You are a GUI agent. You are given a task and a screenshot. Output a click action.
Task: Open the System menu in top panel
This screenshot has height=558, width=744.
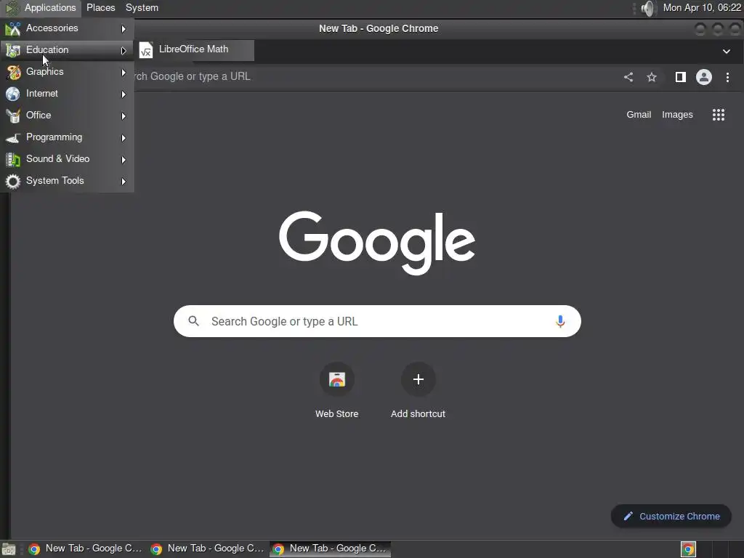click(x=142, y=7)
